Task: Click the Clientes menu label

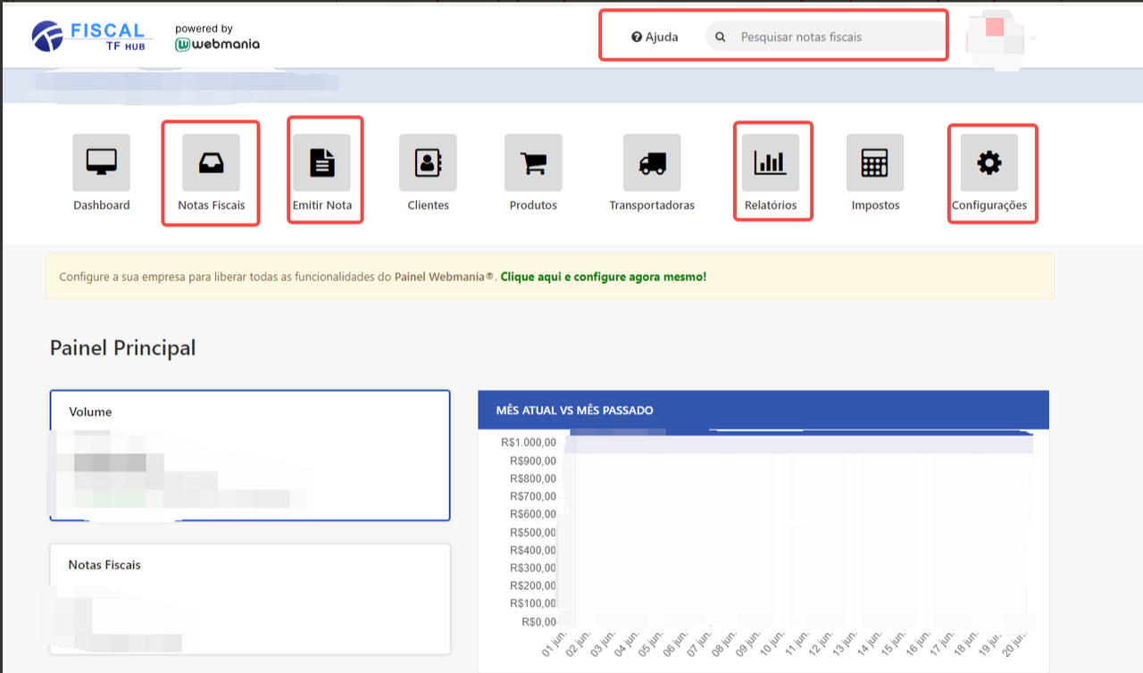Action: 428,205
